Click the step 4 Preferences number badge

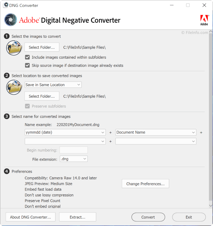tap(7, 171)
